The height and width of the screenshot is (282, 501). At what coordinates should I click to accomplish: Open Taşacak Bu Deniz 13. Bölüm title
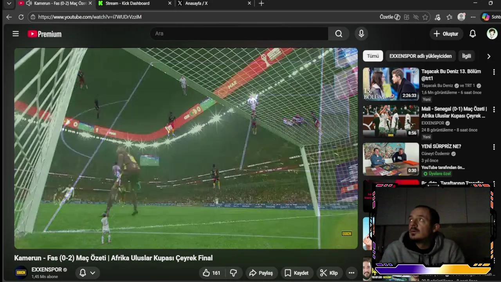(451, 75)
